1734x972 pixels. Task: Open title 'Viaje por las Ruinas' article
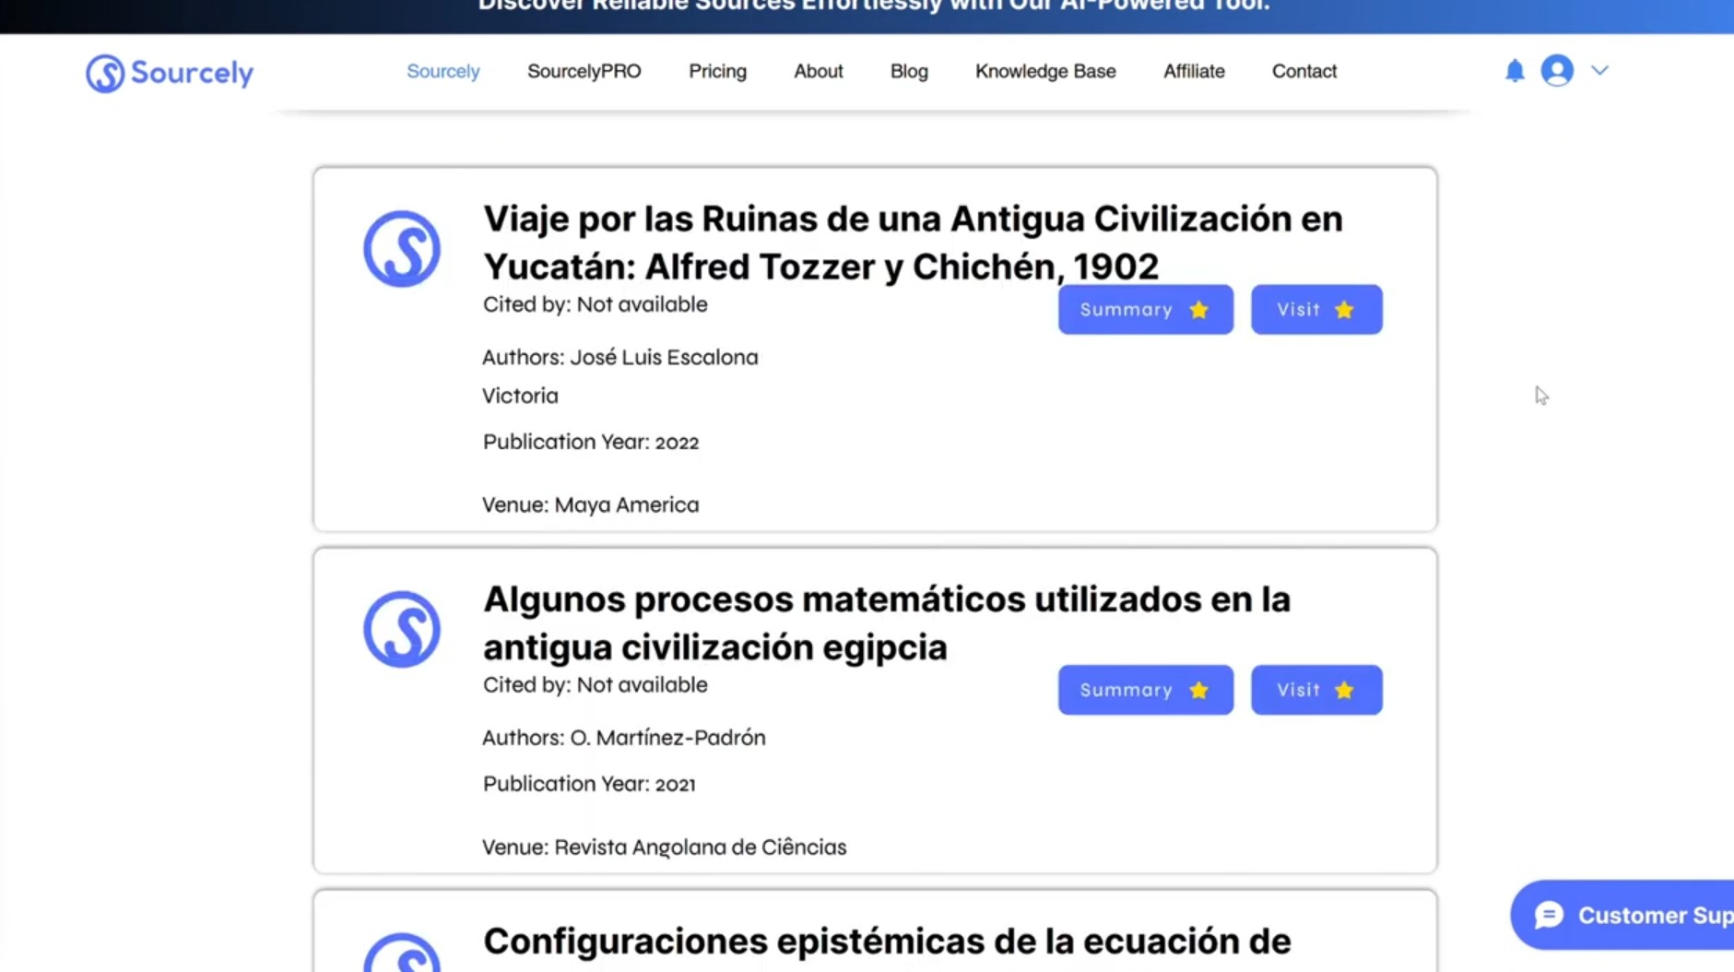pyautogui.click(x=913, y=243)
